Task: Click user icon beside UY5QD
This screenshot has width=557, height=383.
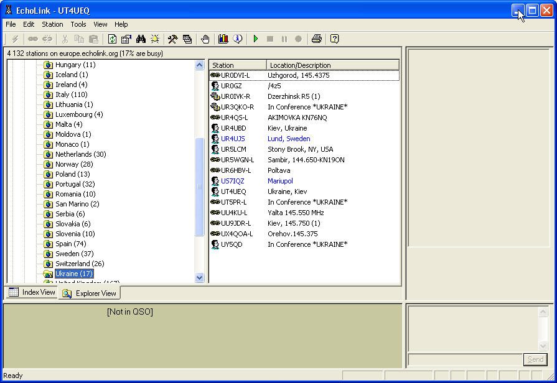Action: [x=215, y=244]
